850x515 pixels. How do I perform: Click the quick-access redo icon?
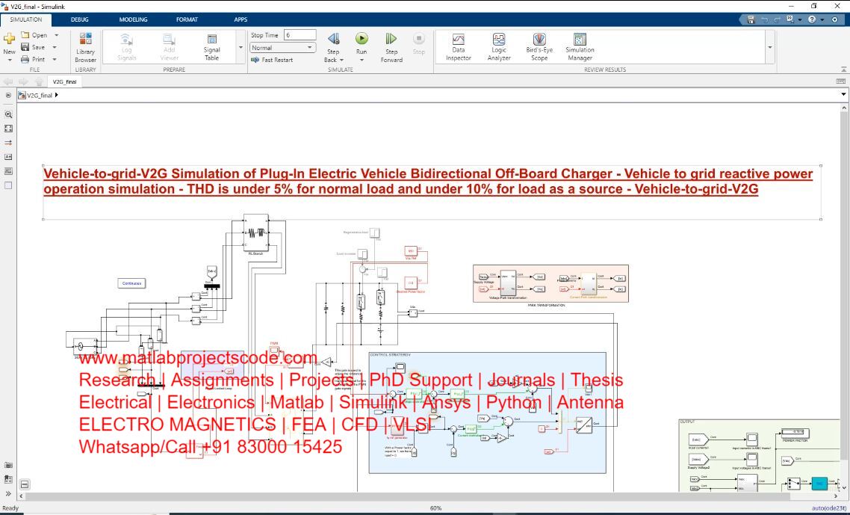pos(777,19)
